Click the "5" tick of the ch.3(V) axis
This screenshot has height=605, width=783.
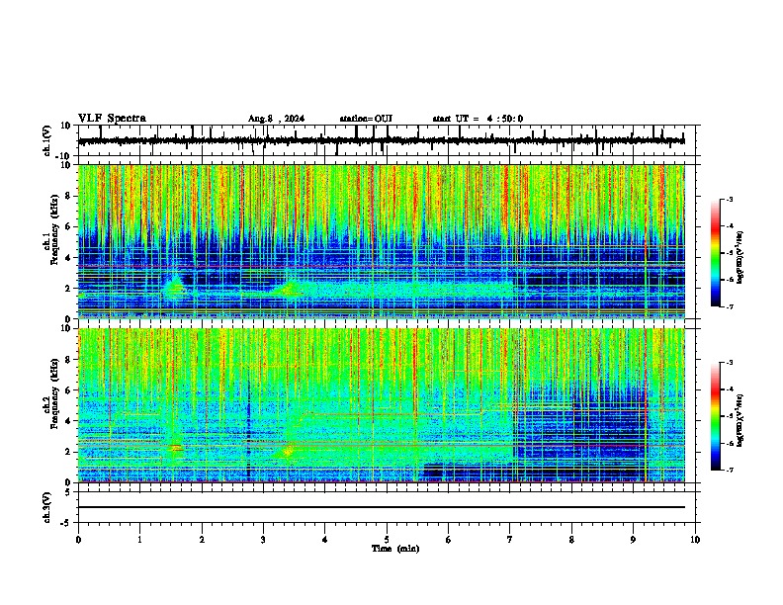click(68, 492)
